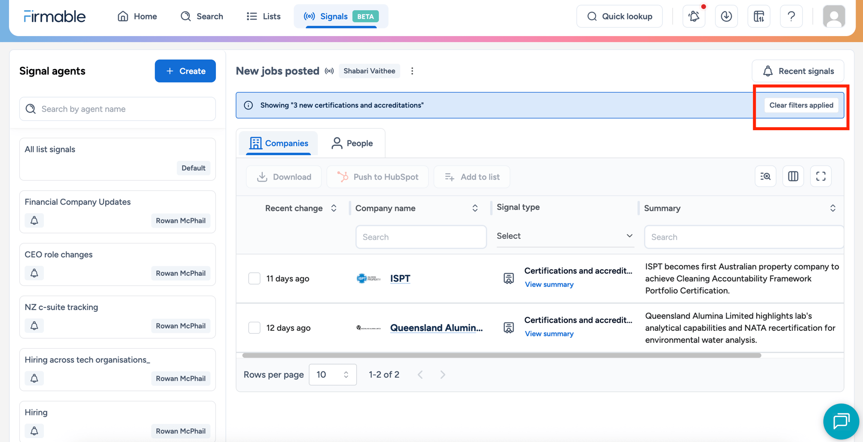Focus the Search by agent name field
Viewport: 863px width, 442px height.
[118, 109]
